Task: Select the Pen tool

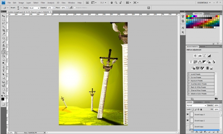Action: (x=4, y=67)
